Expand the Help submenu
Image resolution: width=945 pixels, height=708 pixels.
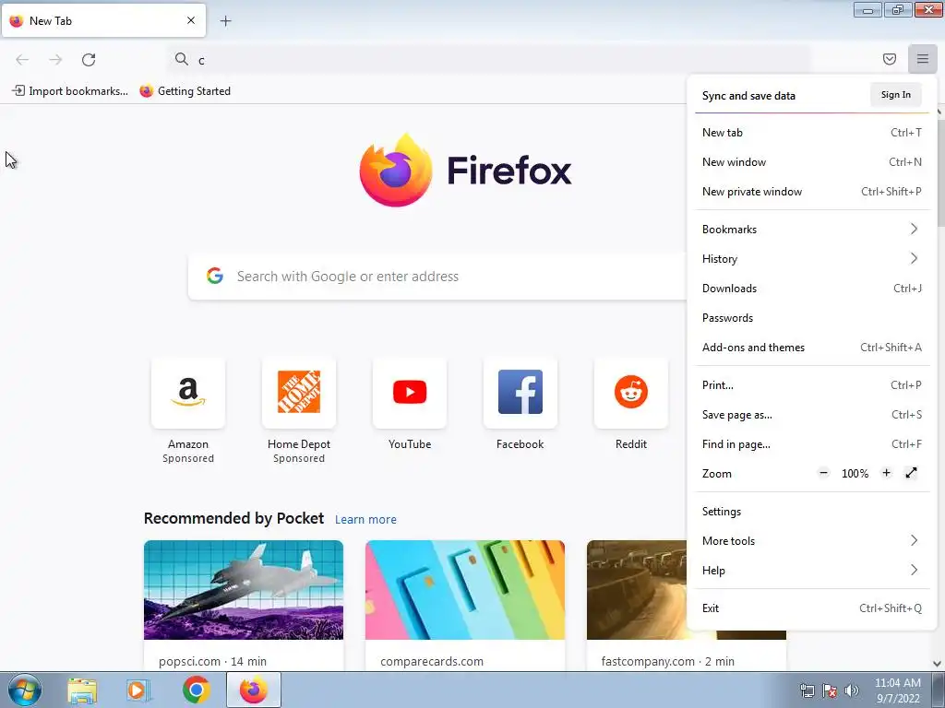811,571
